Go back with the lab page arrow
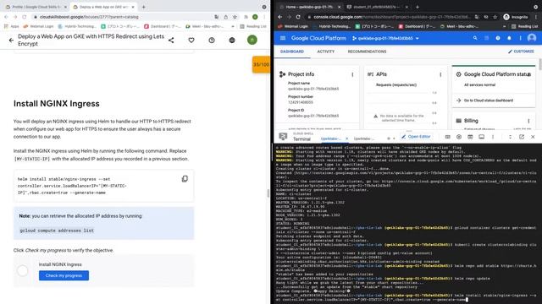Screen dimensions: 542x304 point(11,41)
